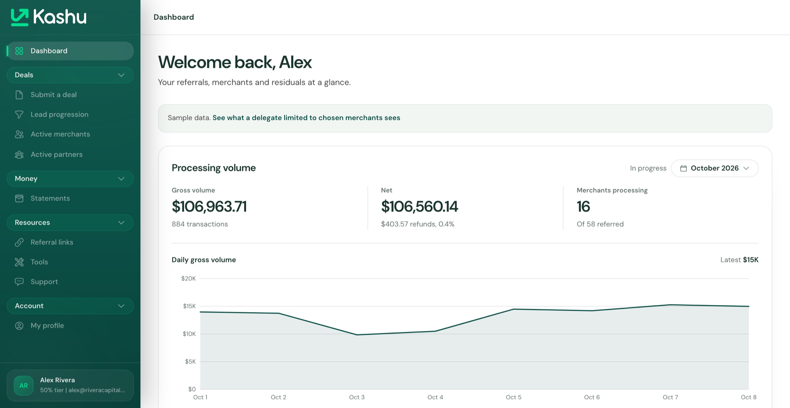Open the Alex Rivera account card

click(70, 385)
